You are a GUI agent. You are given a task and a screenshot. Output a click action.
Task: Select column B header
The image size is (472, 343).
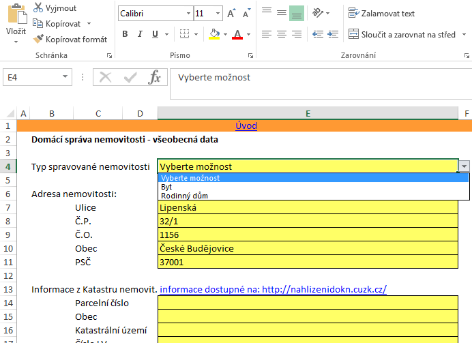[52, 113]
